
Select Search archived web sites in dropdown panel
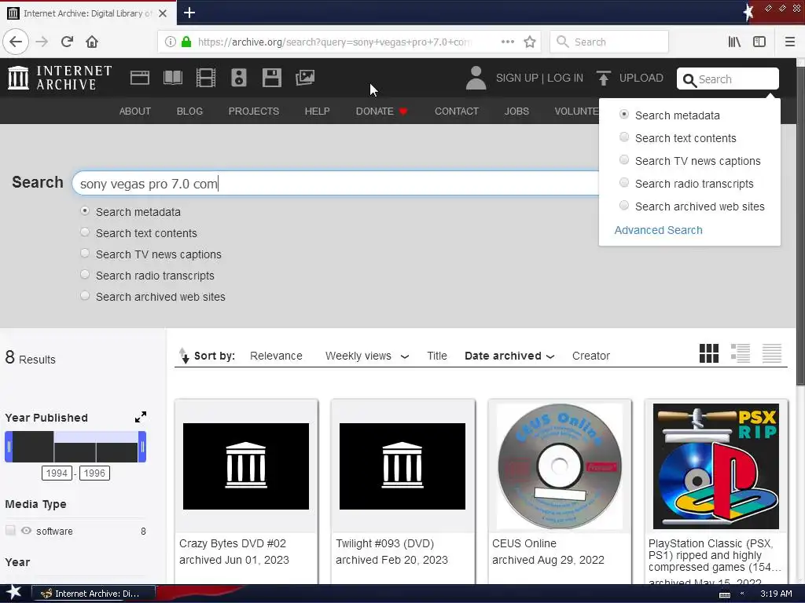pyautogui.click(x=623, y=206)
